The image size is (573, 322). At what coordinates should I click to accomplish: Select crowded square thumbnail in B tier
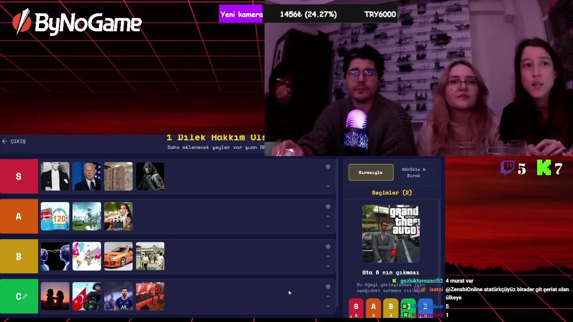pyautogui.click(x=150, y=256)
